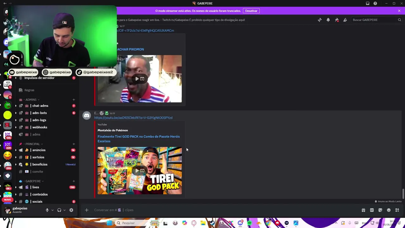Create channel in PRINCIPAL category

[x=74, y=144]
